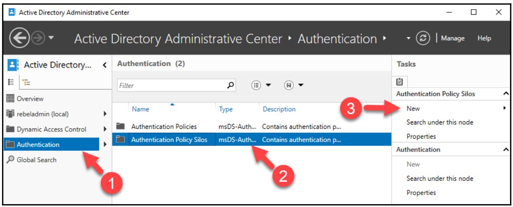Image resolution: width=513 pixels, height=207 pixels.
Task: Click New under Authentication Policy Silos
Action: pyautogui.click(x=413, y=108)
